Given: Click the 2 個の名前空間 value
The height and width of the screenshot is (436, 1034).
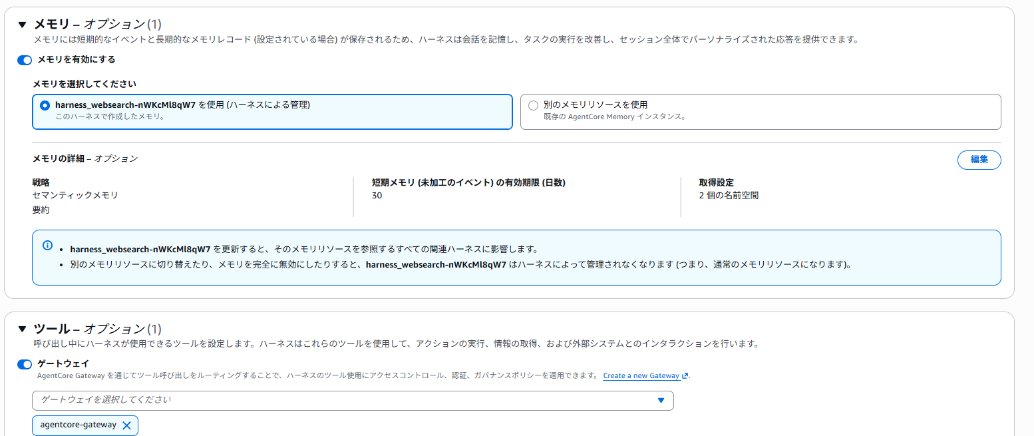Looking at the screenshot, I should 729,196.
